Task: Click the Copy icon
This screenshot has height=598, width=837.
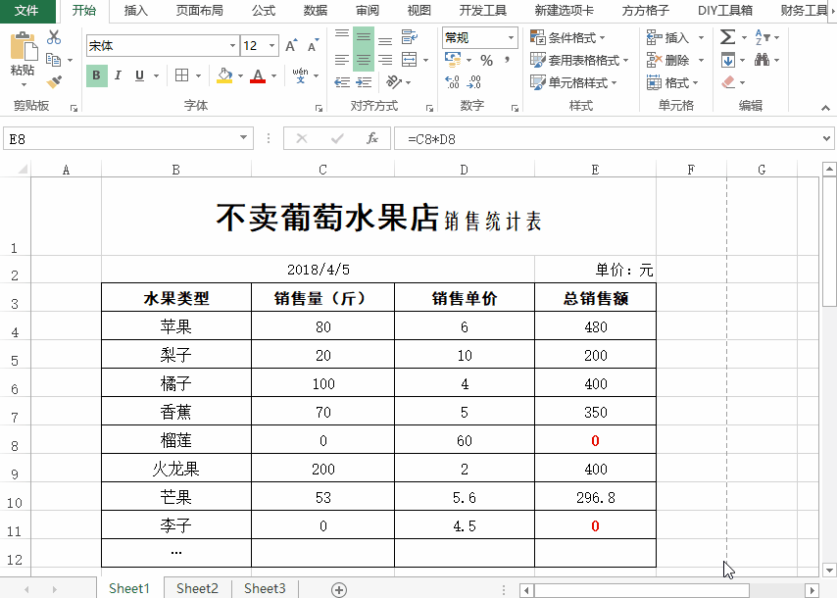Action: tap(53, 60)
